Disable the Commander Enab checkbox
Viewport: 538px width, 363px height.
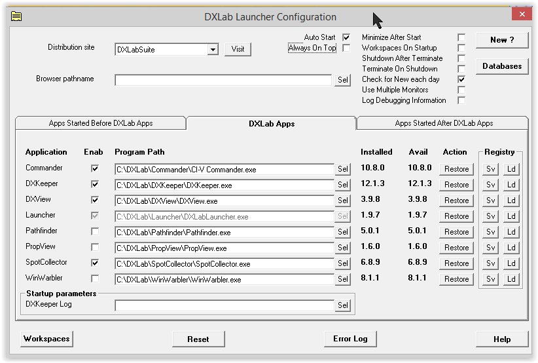click(95, 168)
